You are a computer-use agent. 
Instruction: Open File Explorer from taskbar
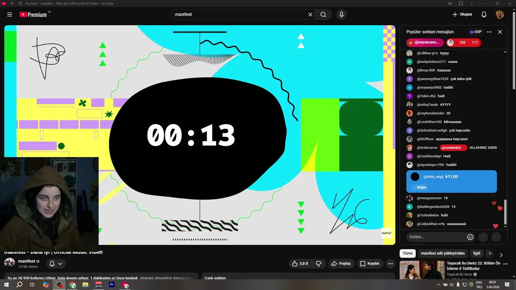pyautogui.click(x=85, y=285)
